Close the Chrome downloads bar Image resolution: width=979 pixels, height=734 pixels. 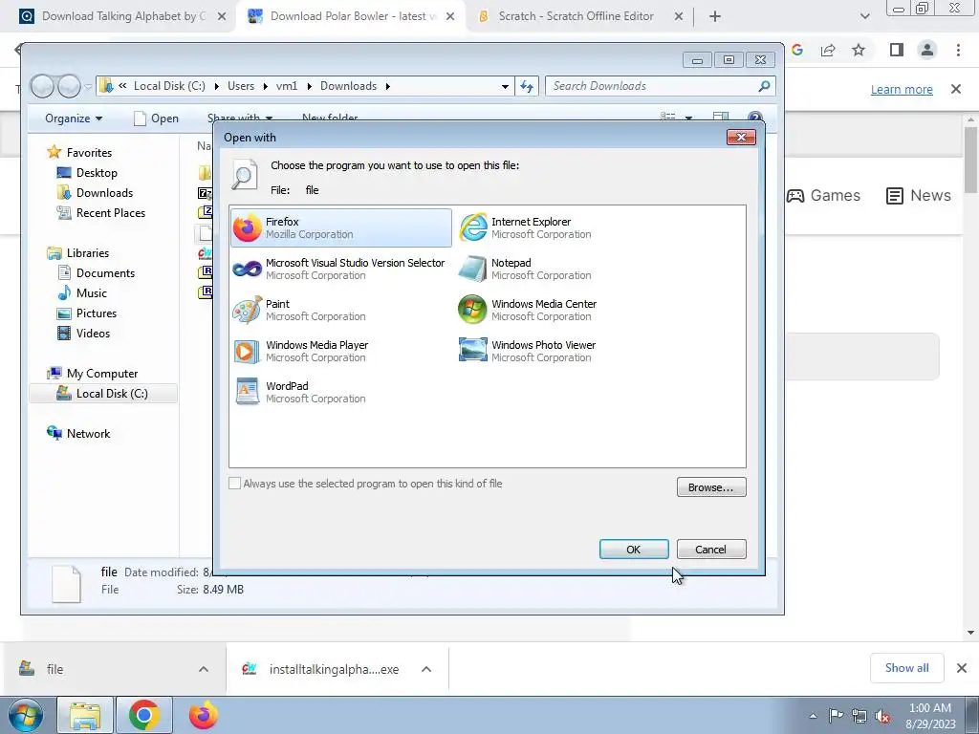click(x=962, y=668)
